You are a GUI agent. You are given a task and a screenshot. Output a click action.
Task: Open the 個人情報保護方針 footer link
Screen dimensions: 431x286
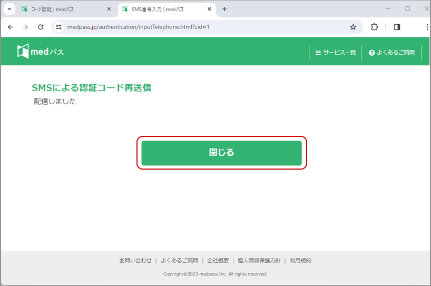[x=259, y=260]
